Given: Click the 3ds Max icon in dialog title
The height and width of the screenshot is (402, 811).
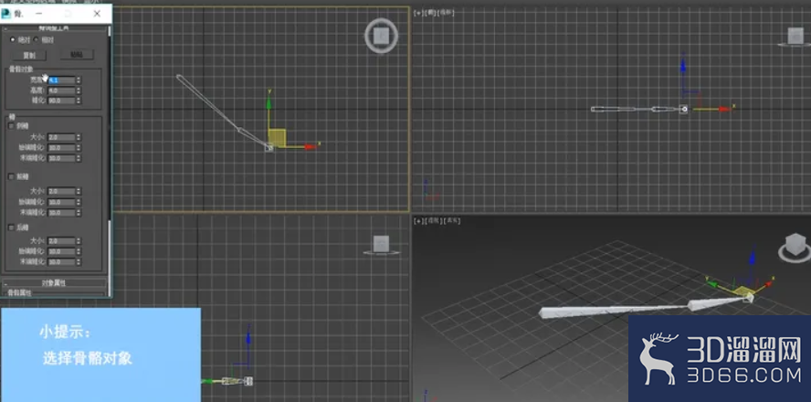Looking at the screenshot, I should (x=6, y=14).
